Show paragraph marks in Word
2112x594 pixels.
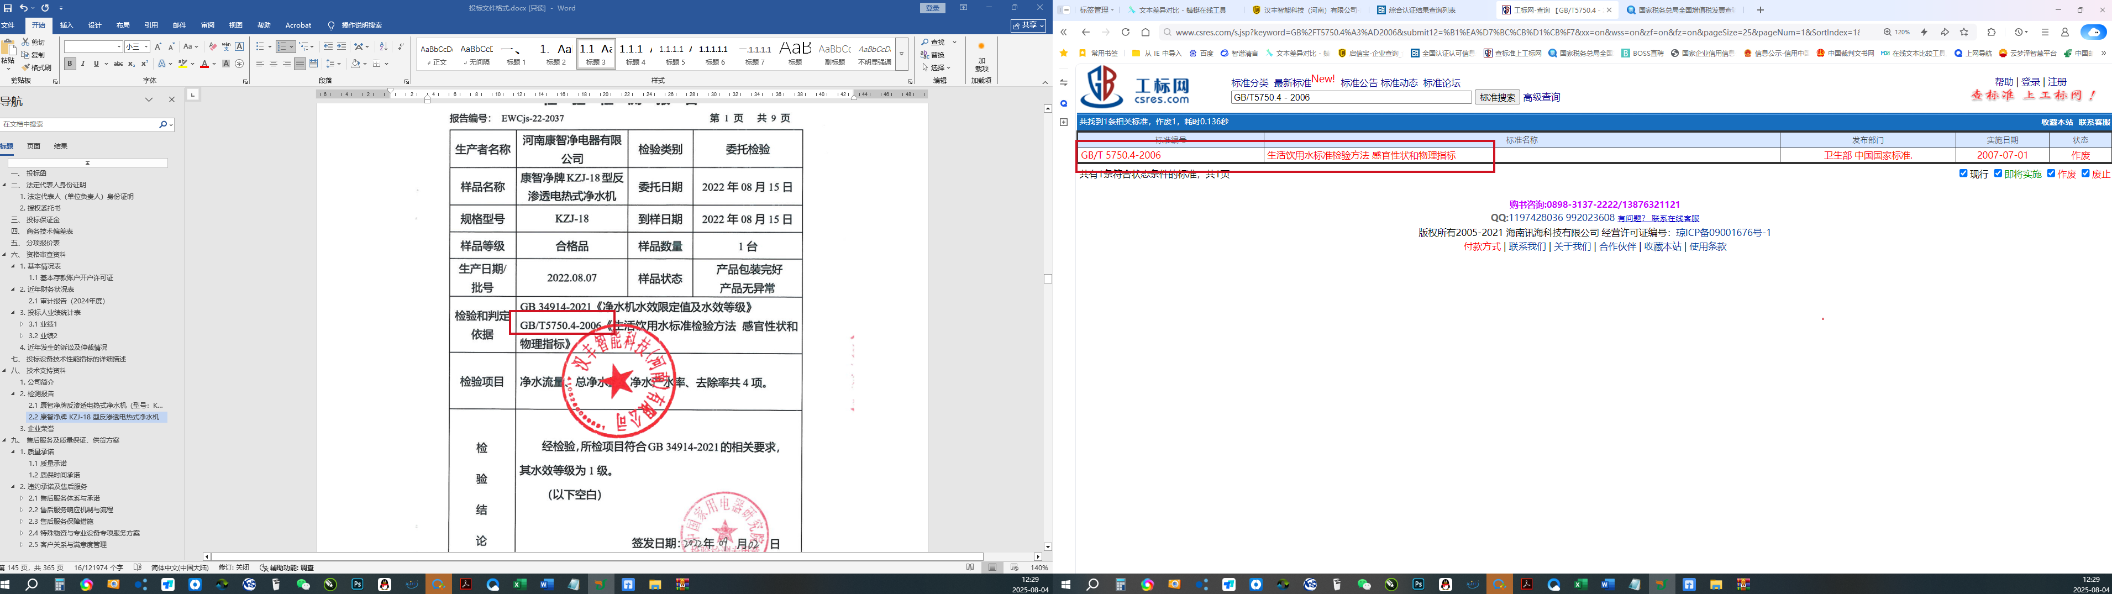[x=400, y=47]
